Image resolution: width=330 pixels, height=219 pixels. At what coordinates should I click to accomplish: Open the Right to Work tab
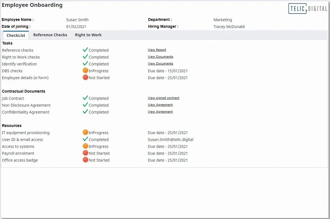click(88, 35)
